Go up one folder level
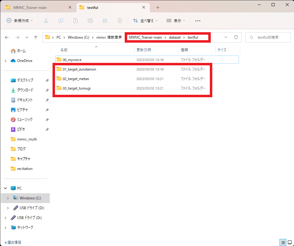Viewport: 294px width, 246px height. coord(36,37)
